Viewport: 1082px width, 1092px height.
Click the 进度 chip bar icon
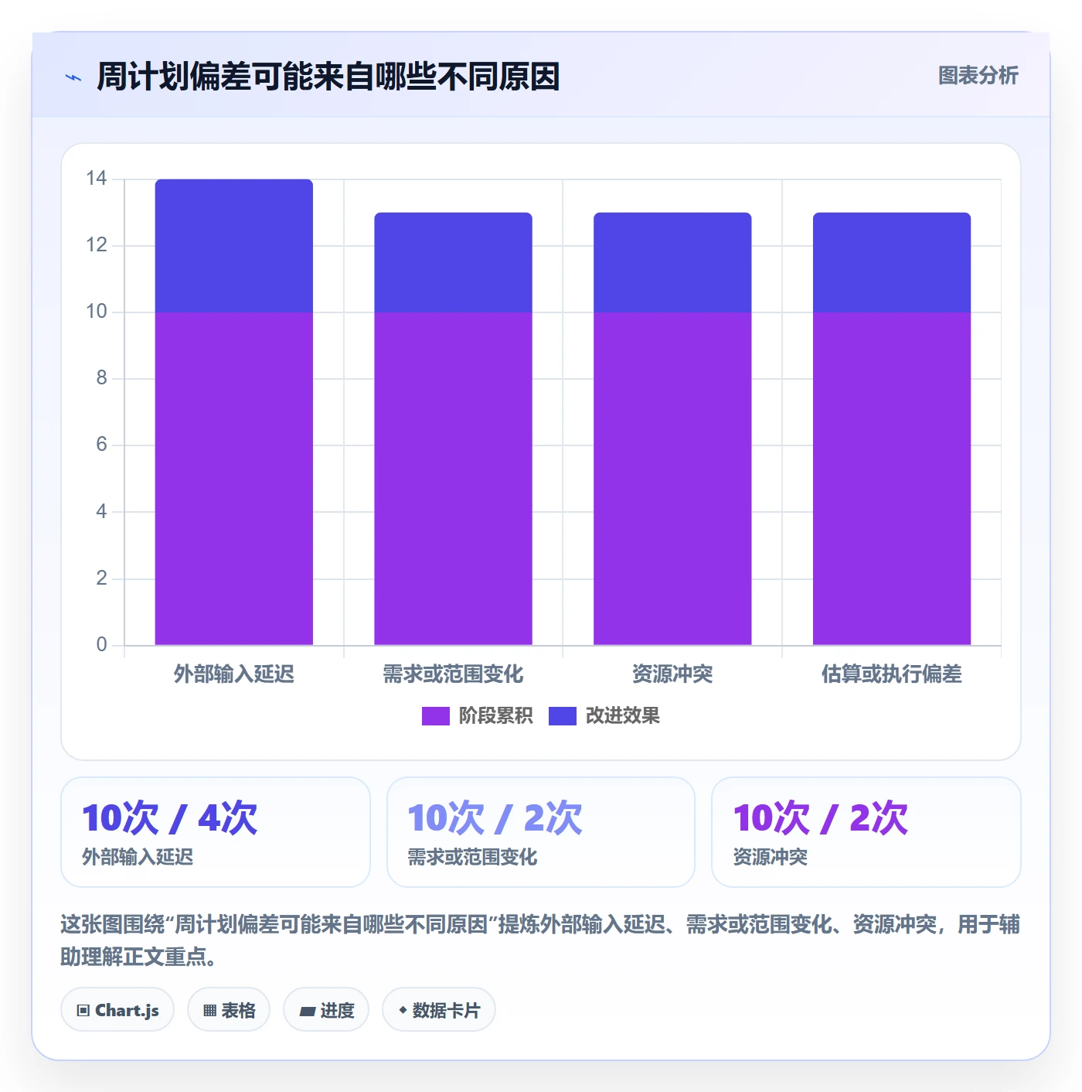(x=307, y=1011)
